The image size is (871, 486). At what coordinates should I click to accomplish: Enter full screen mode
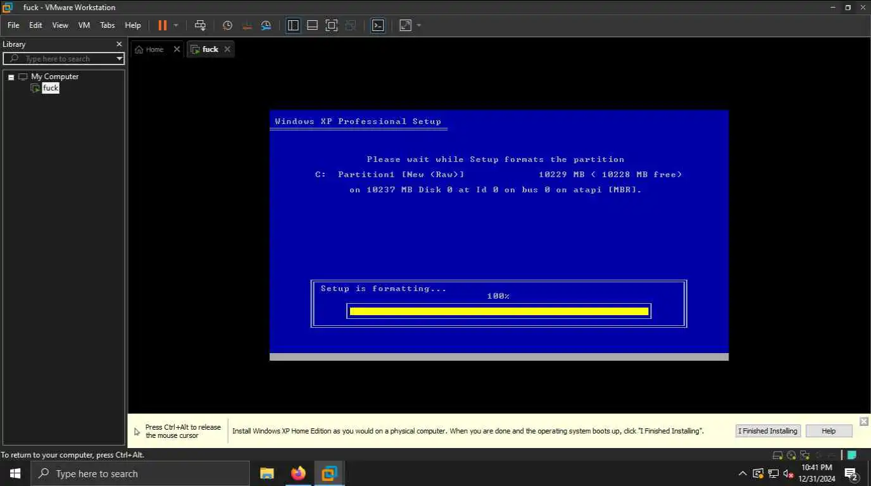point(331,25)
